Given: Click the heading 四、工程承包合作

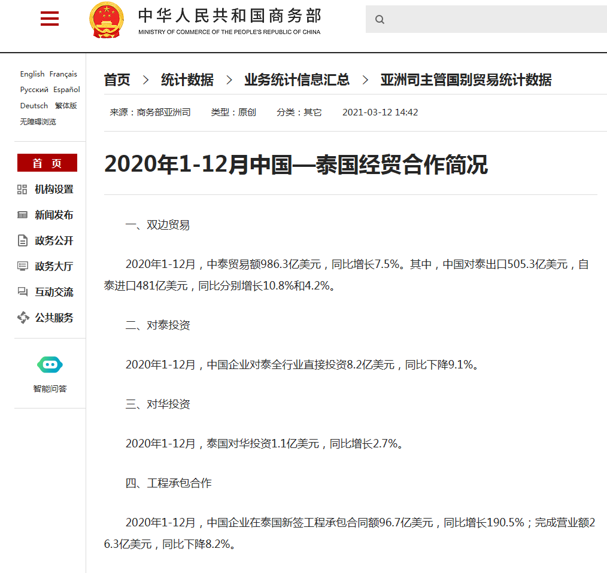Looking at the screenshot, I should click(x=168, y=483).
